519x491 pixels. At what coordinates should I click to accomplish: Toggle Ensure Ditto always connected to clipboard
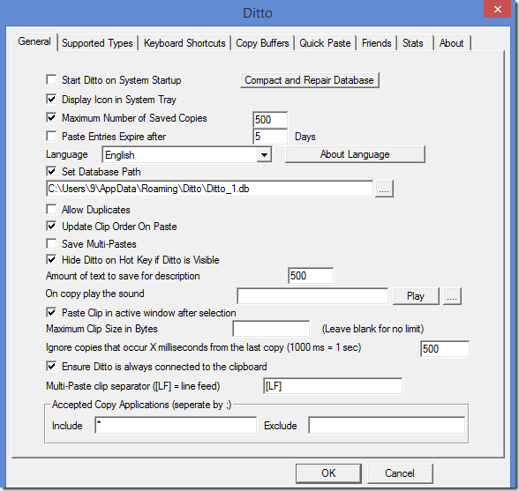point(51,367)
